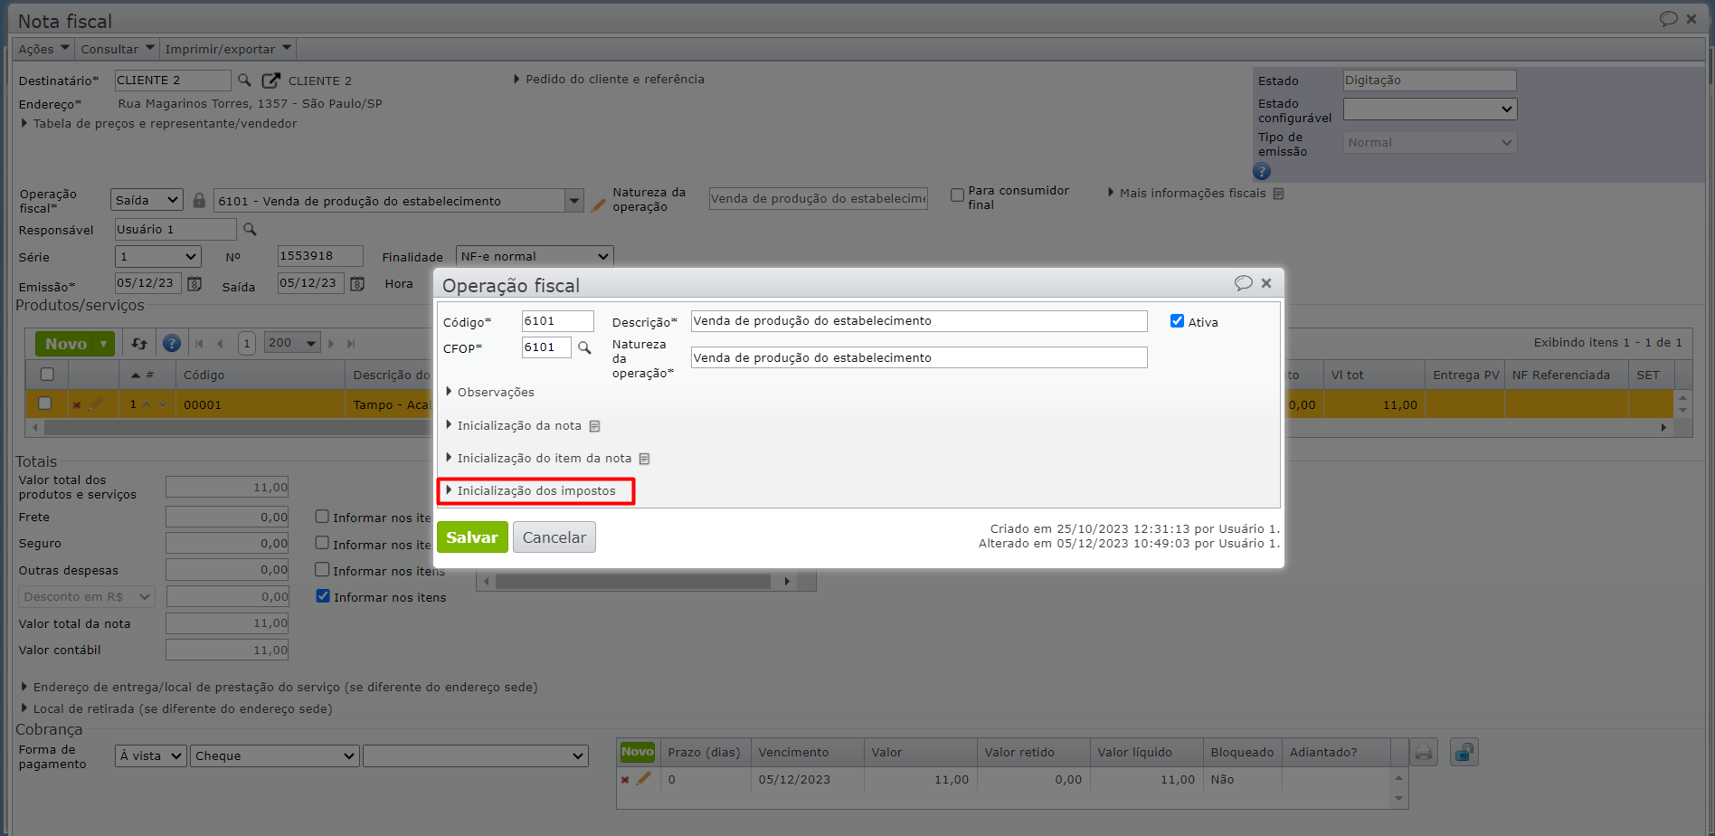The image size is (1715, 836).
Task: Click the unlock padlock icon in Cobrança
Action: [x=1464, y=753]
